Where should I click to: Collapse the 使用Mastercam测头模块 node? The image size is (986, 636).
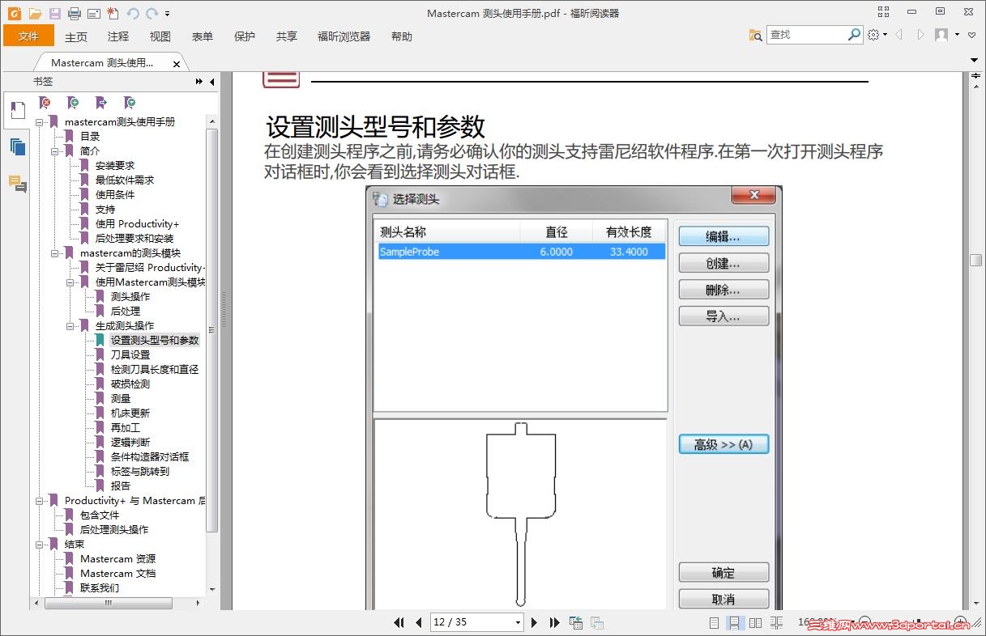tap(70, 282)
